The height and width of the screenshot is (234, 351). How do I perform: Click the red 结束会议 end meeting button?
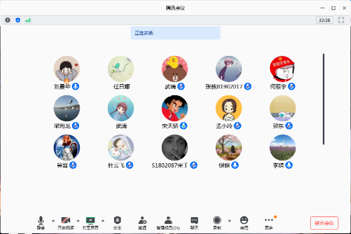(x=324, y=223)
